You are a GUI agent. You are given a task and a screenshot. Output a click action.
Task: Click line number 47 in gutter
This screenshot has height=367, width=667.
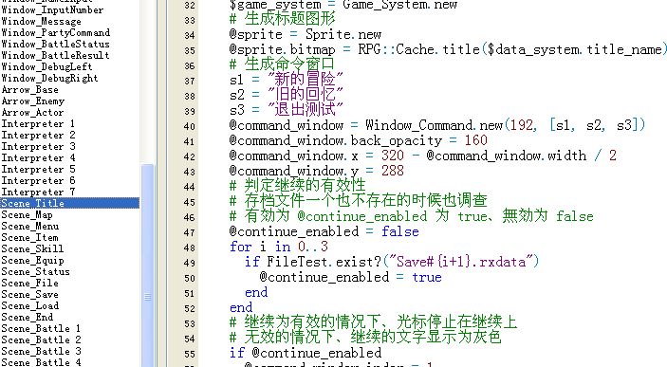pos(190,232)
